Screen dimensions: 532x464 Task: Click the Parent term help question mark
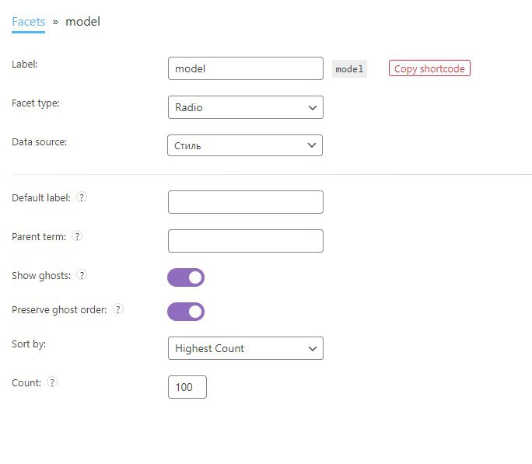77,236
